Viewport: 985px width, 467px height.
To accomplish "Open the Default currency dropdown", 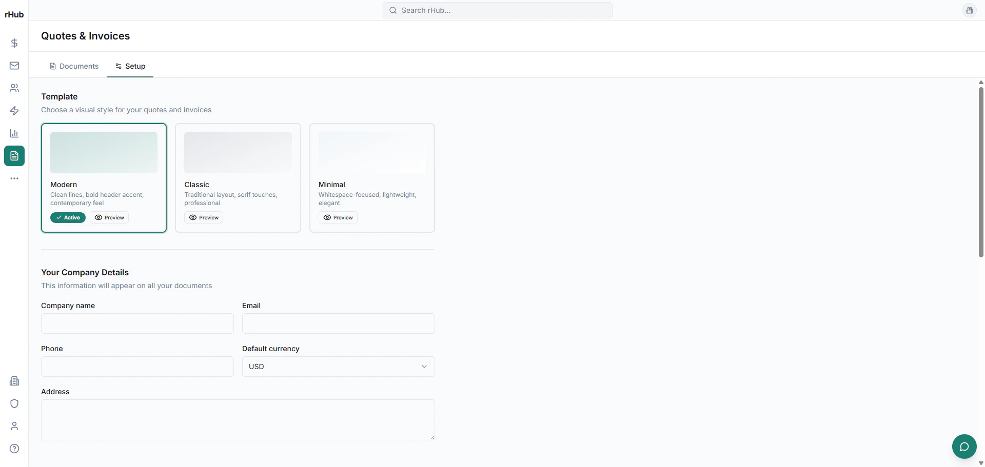I will [x=338, y=367].
